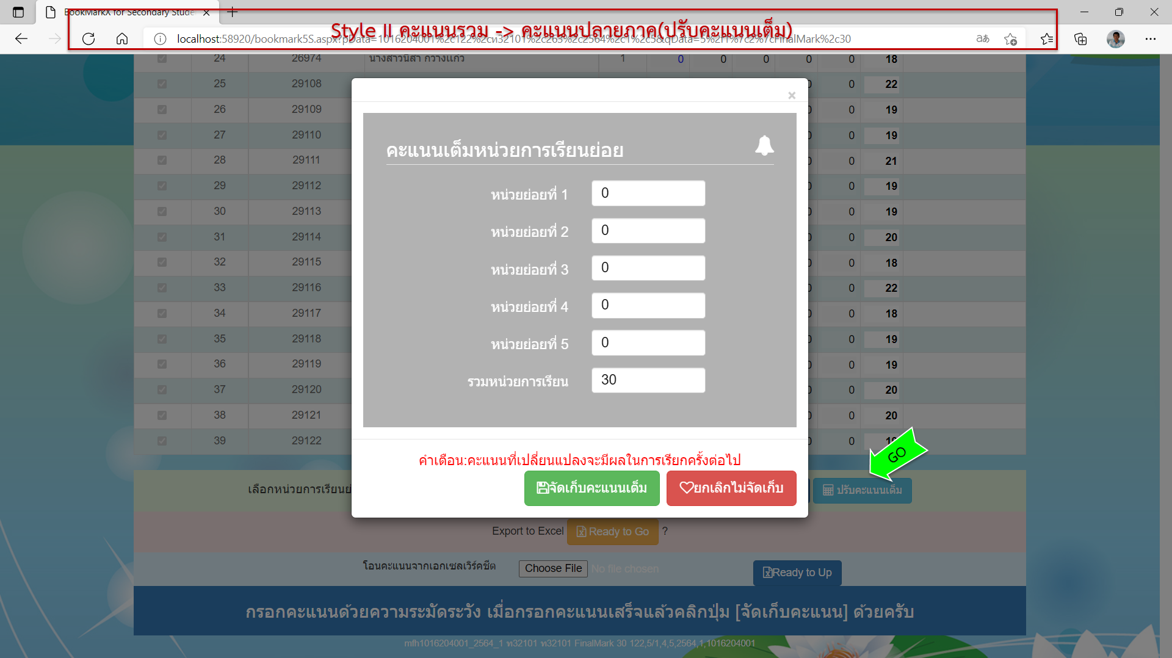Click Ready to Go export button
1172x658 pixels.
pos(612,532)
